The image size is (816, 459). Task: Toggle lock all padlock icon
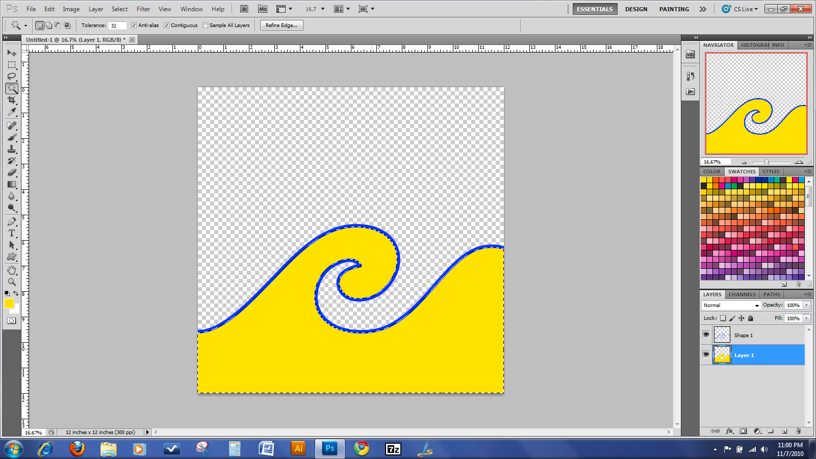tap(750, 318)
